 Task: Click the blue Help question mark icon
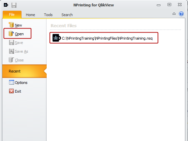coord(181,14)
